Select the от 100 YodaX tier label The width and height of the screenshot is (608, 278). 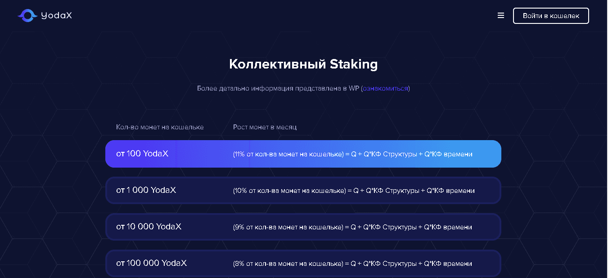click(142, 154)
